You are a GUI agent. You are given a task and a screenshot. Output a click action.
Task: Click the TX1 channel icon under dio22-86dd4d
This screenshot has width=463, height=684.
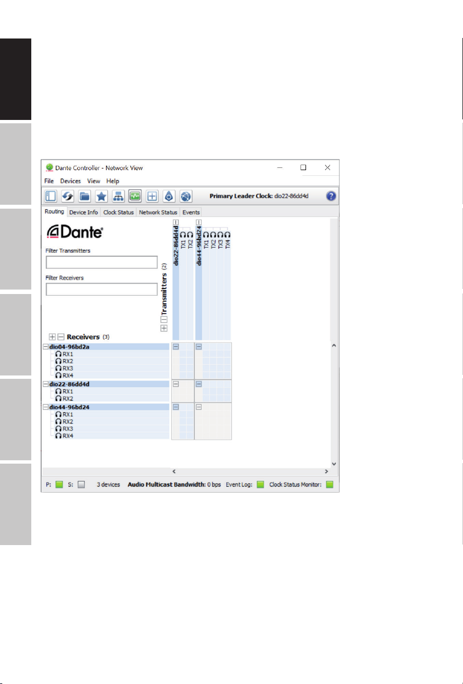pyautogui.click(x=183, y=235)
